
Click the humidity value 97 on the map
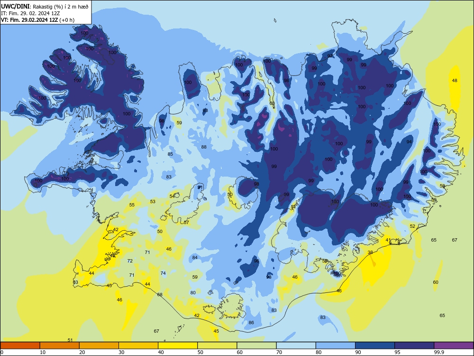(330, 56)
